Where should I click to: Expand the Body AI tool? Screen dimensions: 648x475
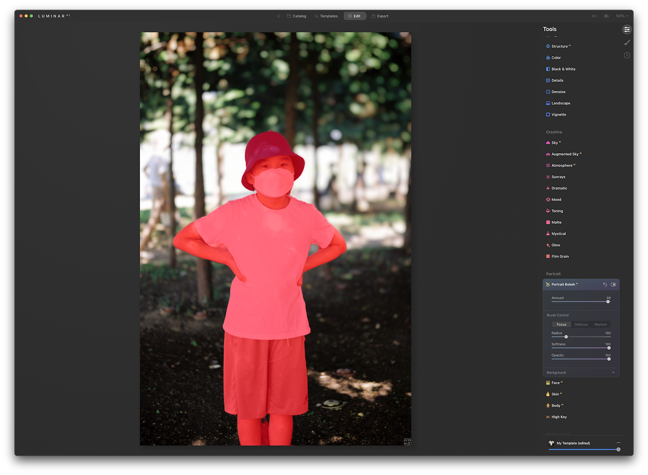pos(555,406)
